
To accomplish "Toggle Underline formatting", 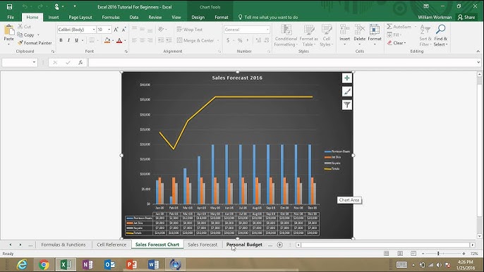I will pos(76,40).
